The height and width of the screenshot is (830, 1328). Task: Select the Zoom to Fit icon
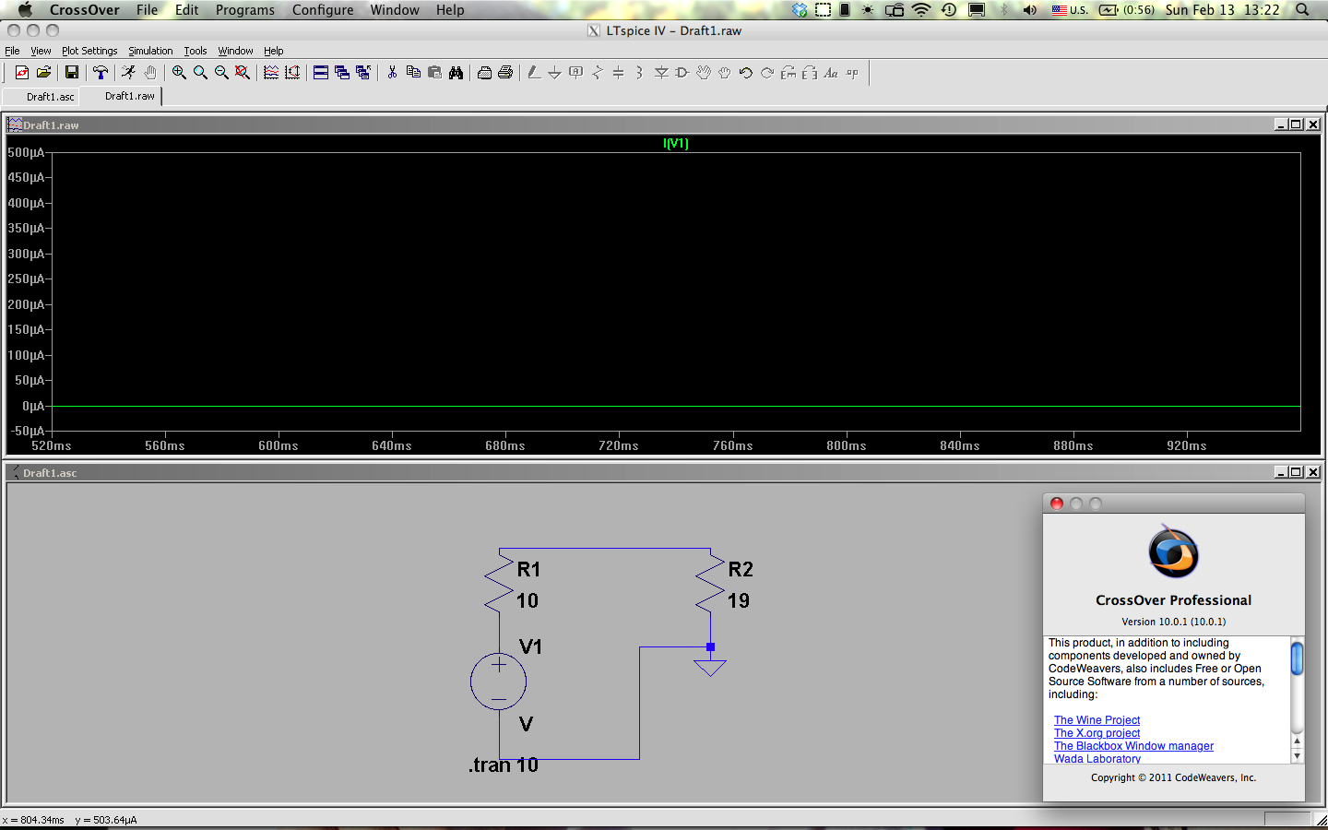(x=243, y=73)
